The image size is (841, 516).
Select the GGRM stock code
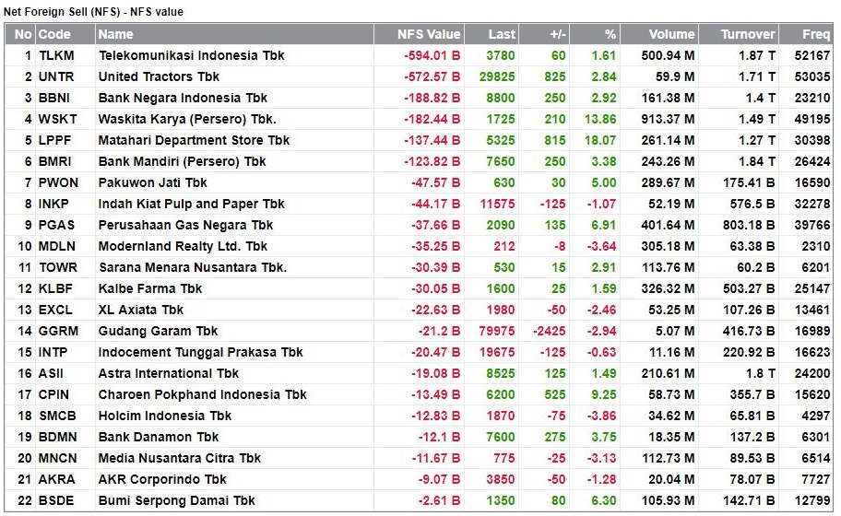click(x=58, y=331)
